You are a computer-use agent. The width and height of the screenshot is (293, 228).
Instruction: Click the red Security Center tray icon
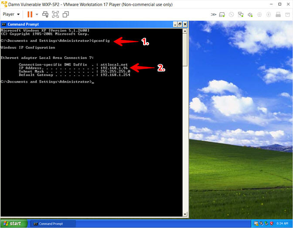point(272,224)
